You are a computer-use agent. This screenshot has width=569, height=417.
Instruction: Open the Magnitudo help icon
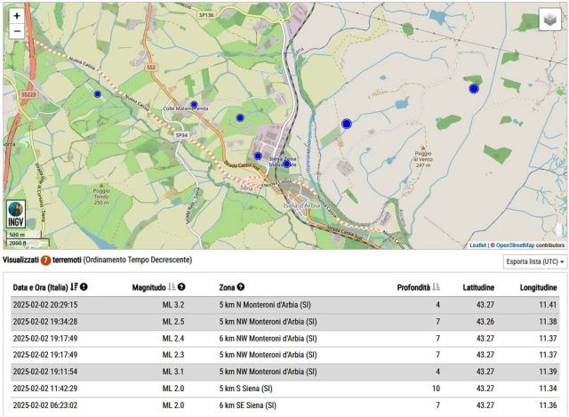coord(181,287)
